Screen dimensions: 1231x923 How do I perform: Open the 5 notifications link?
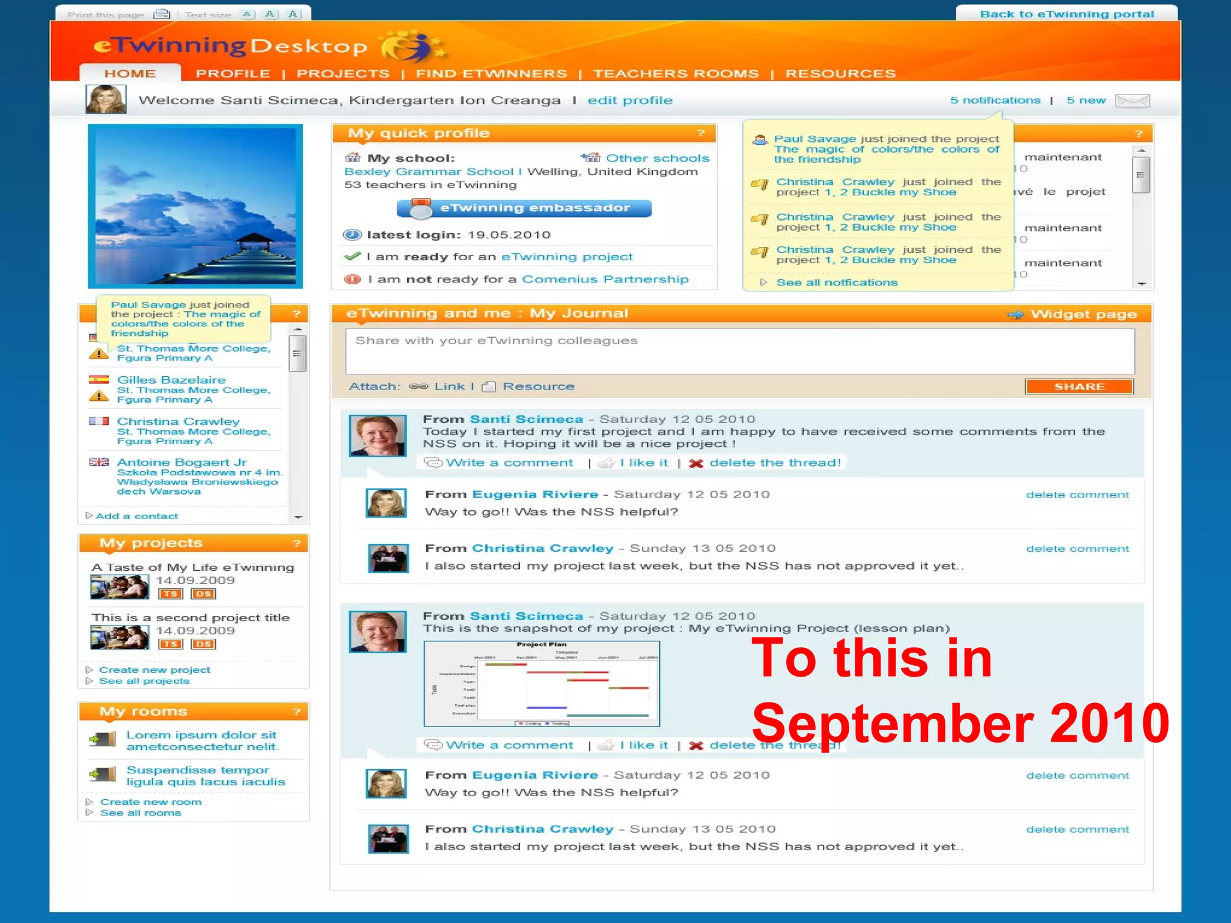(995, 100)
